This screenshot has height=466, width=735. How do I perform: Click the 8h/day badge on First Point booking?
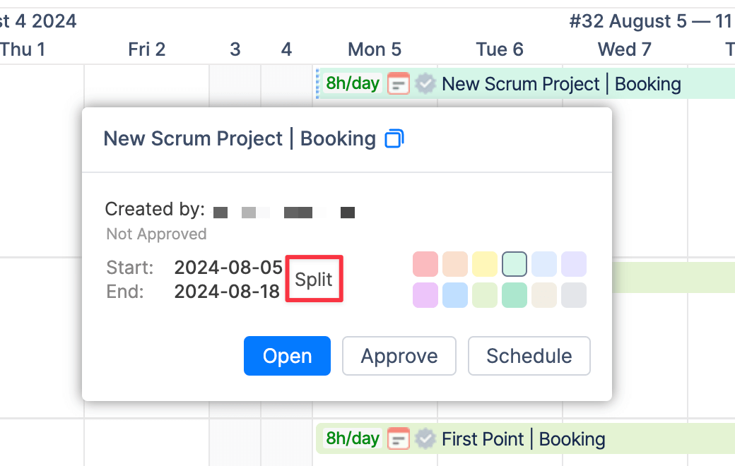click(351, 438)
